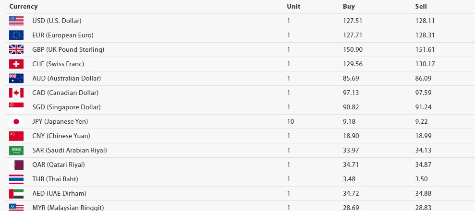Click the UAE flag icon

point(16,193)
